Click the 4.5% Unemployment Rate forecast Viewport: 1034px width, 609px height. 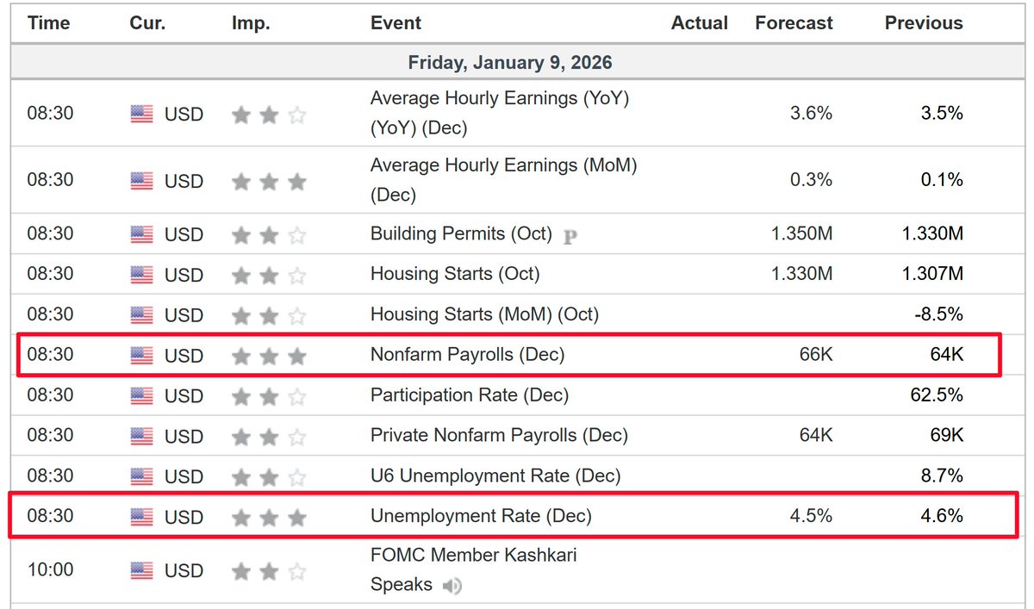tap(811, 516)
